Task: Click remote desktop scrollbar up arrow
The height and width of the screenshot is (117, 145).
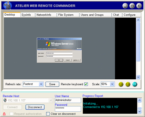Action: click(x=138, y=20)
